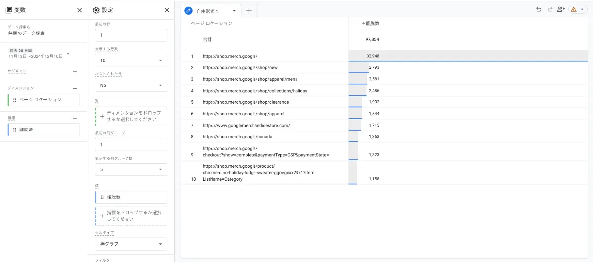Click row https://shop.merch.google/
This screenshot has width=593, height=262.
tap(230, 56)
